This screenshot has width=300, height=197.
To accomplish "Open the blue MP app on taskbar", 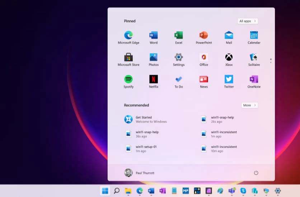I will (186, 191).
